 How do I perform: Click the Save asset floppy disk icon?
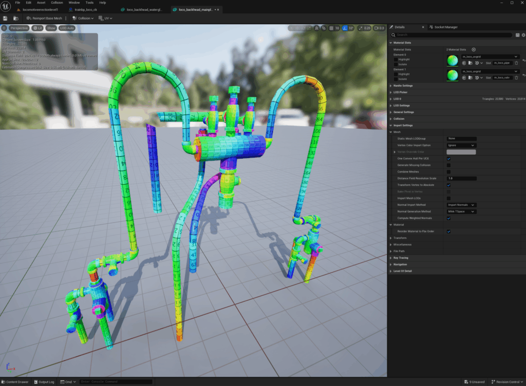[5, 18]
